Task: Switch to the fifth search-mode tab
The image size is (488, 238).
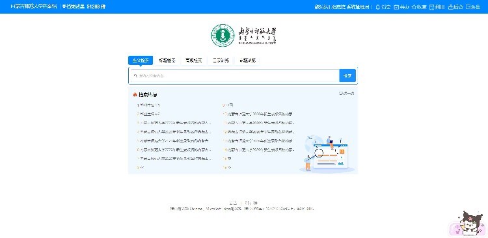Action: click(247, 60)
